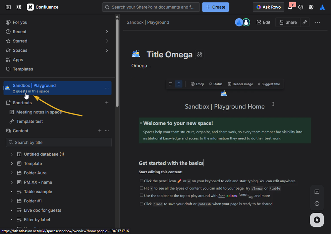Click the page emoji next to Title Omega
331x234 pixels.
[x=136, y=54]
